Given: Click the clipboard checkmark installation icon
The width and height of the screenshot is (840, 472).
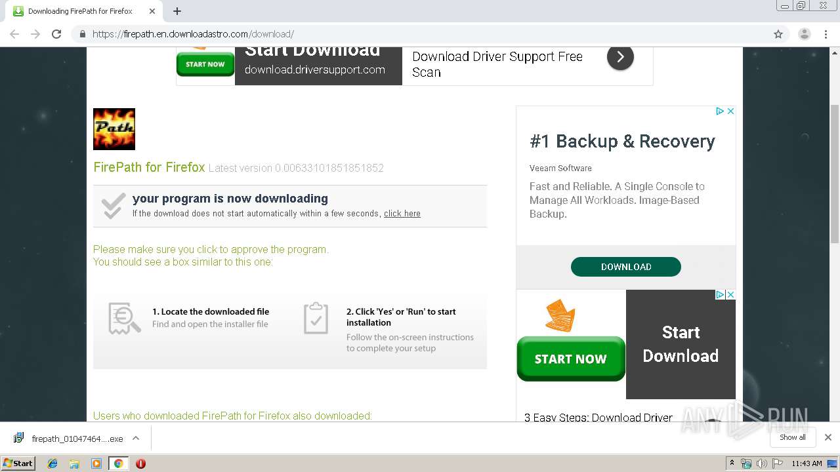Looking at the screenshot, I should coord(316,318).
